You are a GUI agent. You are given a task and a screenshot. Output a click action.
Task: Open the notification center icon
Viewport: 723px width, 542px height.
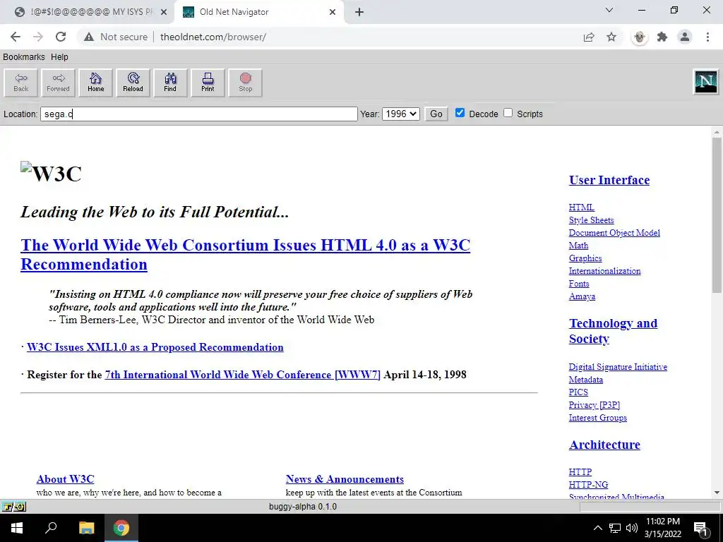[700, 528]
